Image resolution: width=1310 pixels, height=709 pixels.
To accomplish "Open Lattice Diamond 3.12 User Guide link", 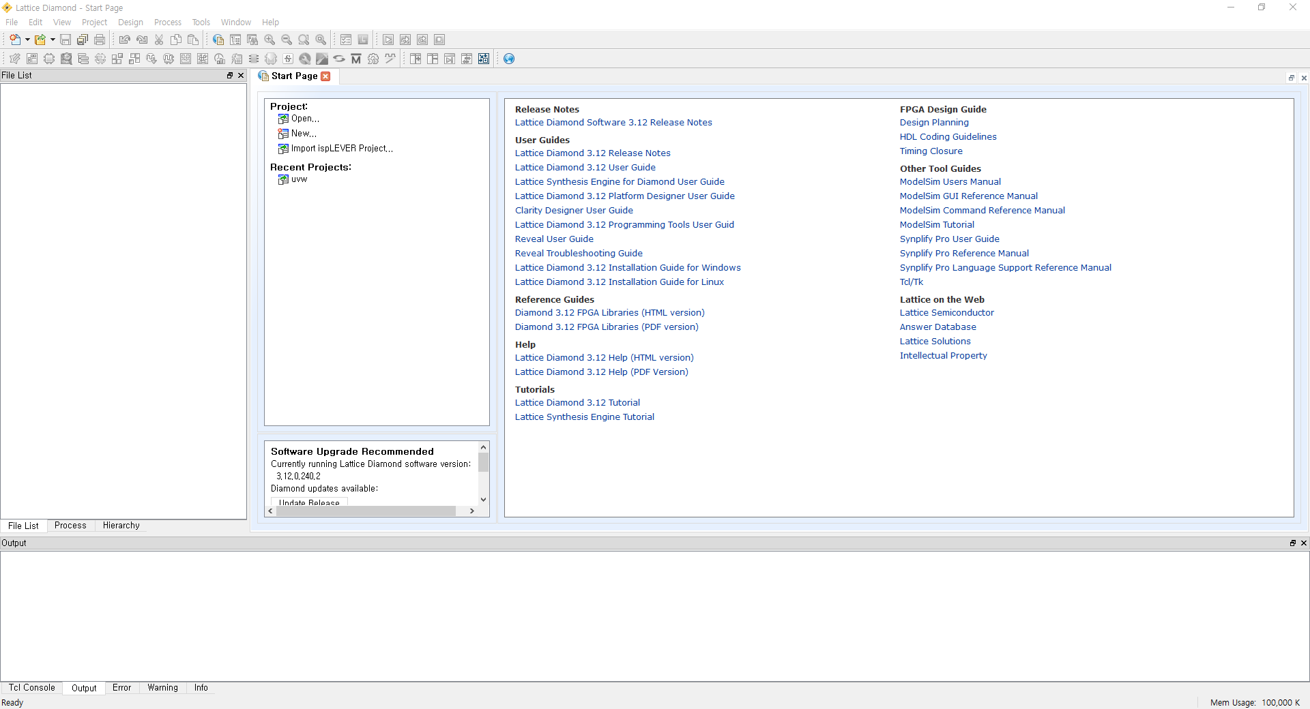I will click(585, 168).
